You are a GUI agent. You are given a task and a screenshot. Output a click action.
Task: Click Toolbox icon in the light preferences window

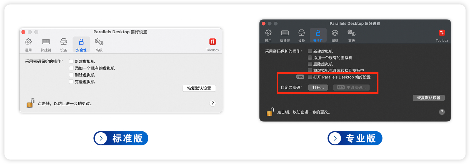[212, 42]
